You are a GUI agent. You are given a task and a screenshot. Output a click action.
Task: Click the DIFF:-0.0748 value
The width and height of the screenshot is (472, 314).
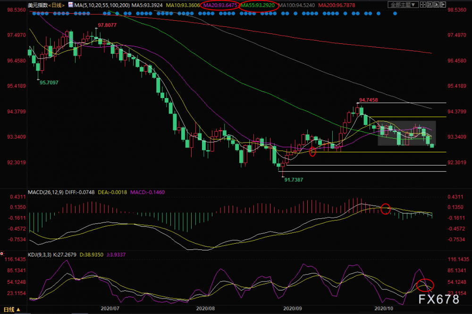pyautogui.click(x=80, y=192)
